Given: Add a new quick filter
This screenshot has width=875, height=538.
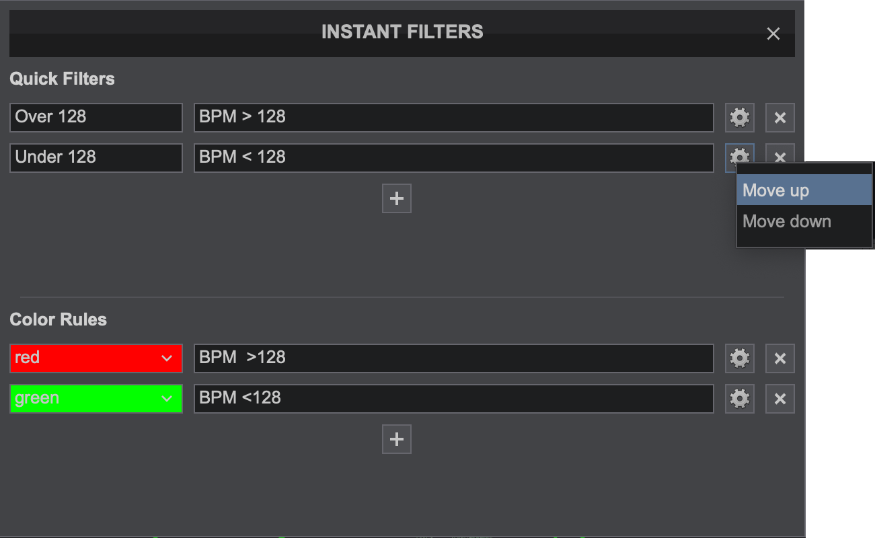Looking at the screenshot, I should (x=397, y=198).
